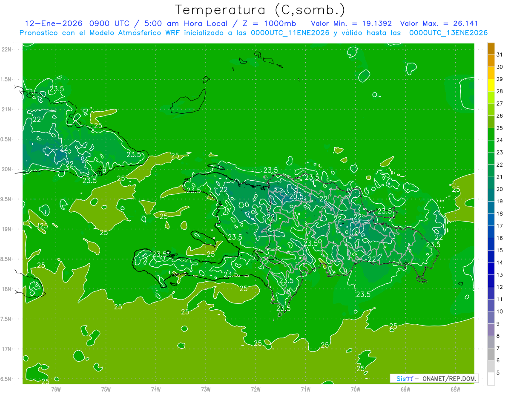Image resolution: width=511 pixels, height=395 pixels.
Task: Click the legend's top orange swatch above 31
Action: pyautogui.click(x=491, y=49)
